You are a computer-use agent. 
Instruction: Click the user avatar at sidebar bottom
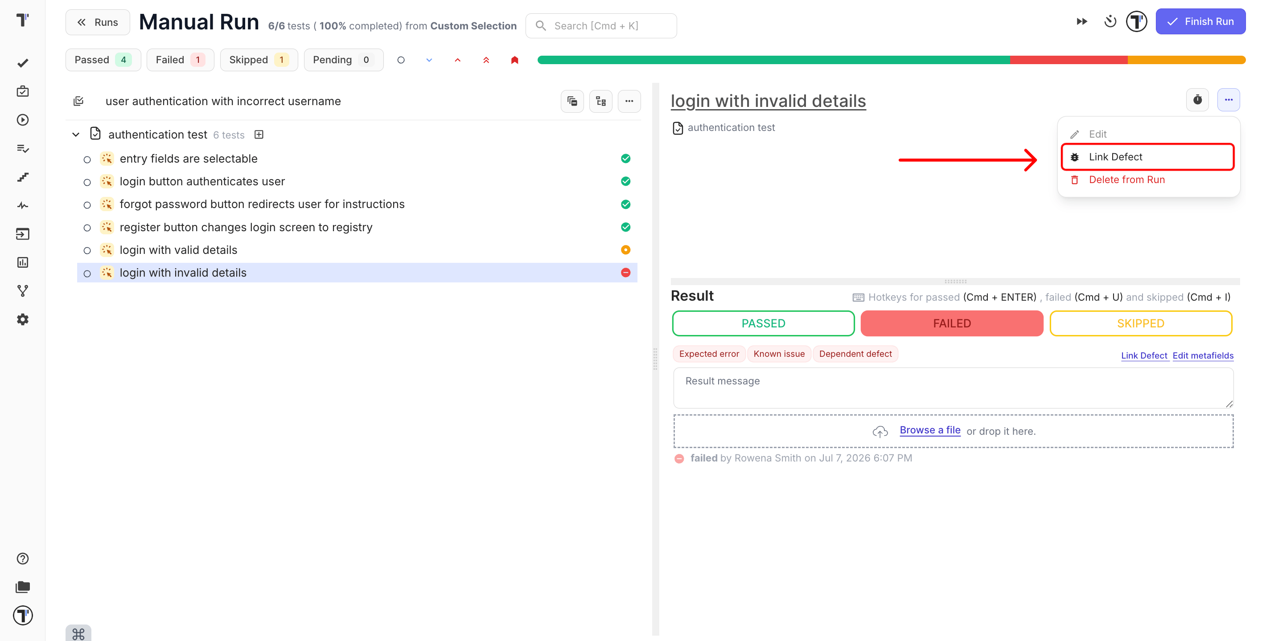pyautogui.click(x=23, y=616)
